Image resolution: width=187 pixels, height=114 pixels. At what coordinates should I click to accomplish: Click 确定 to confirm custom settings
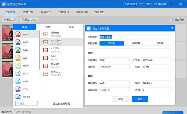140,99
